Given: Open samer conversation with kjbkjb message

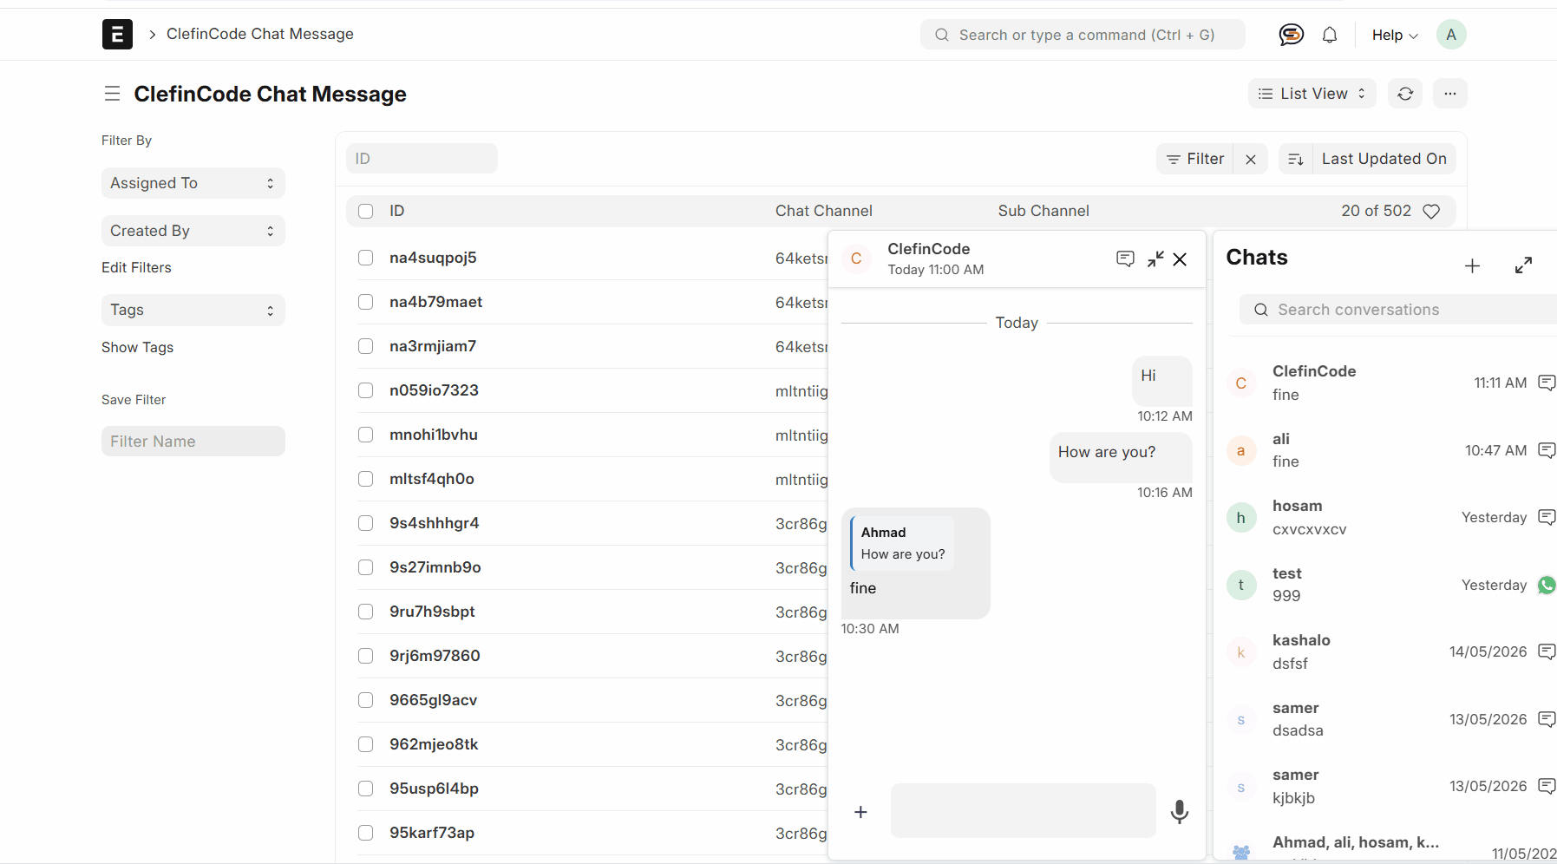Looking at the screenshot, I should pos(1391,786).
